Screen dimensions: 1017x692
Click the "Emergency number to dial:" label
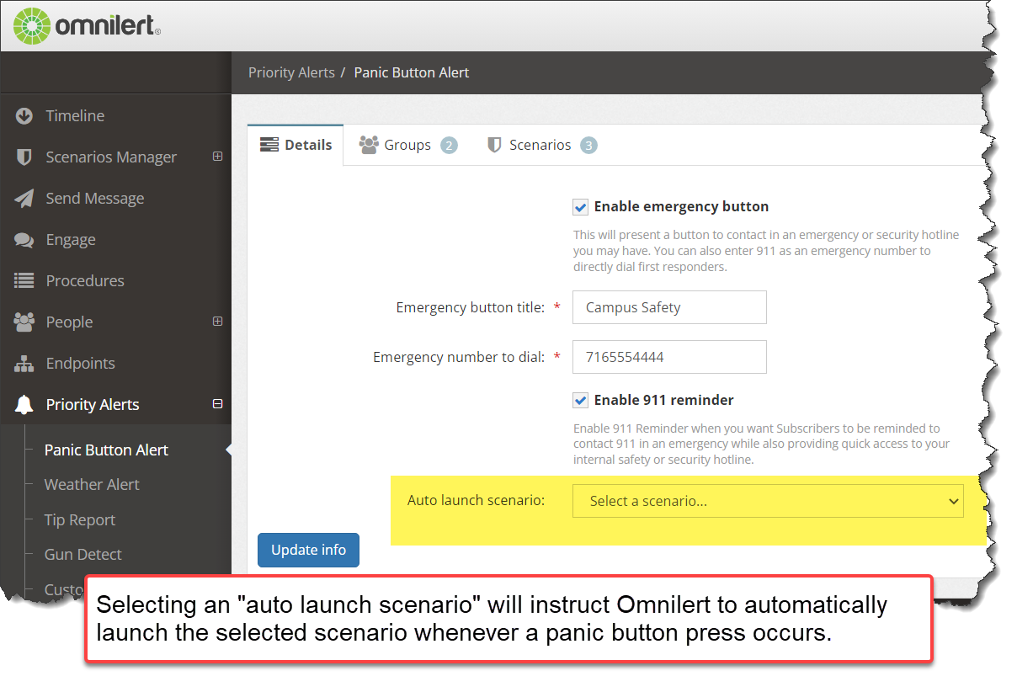[x=459, y=358]
